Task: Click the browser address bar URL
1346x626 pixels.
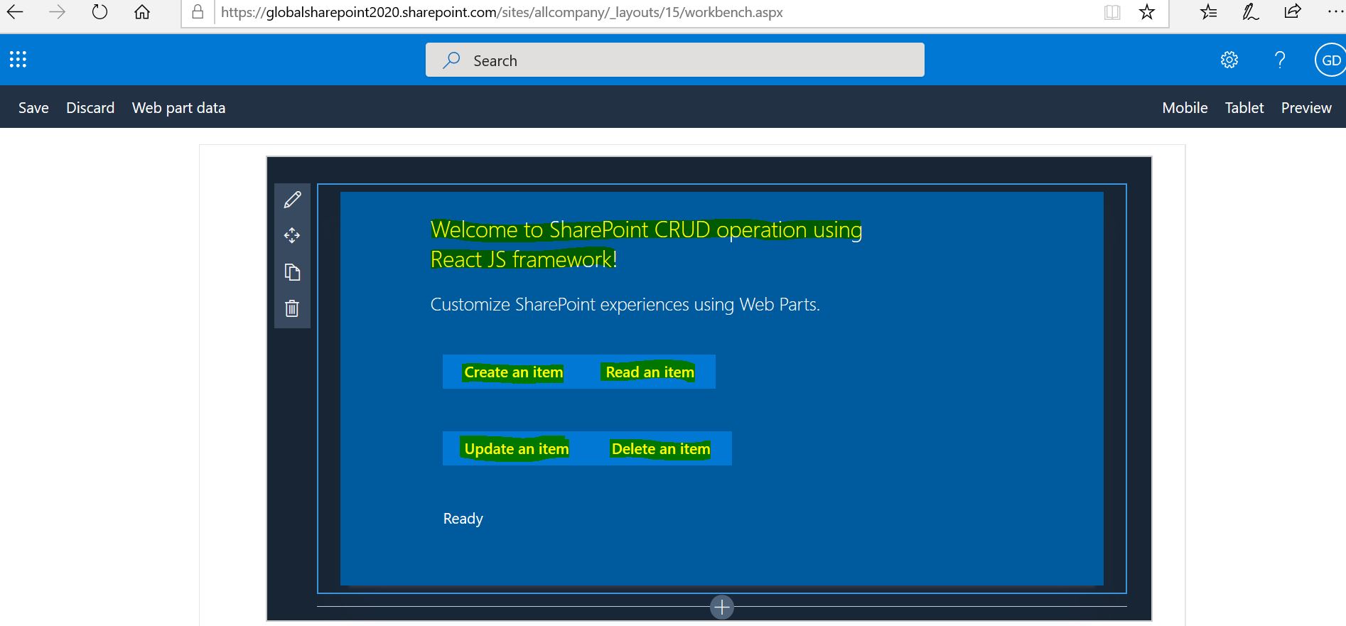Action: (x=502, y=12)
